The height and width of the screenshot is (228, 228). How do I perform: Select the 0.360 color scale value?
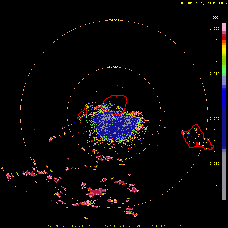click(x=215, y=164)
